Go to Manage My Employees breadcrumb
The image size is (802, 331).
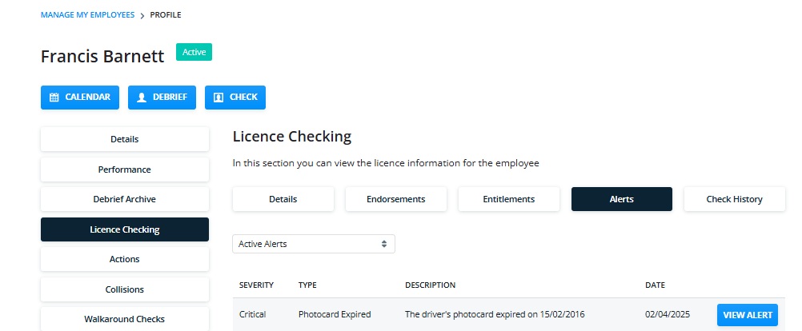coord(87,15)
